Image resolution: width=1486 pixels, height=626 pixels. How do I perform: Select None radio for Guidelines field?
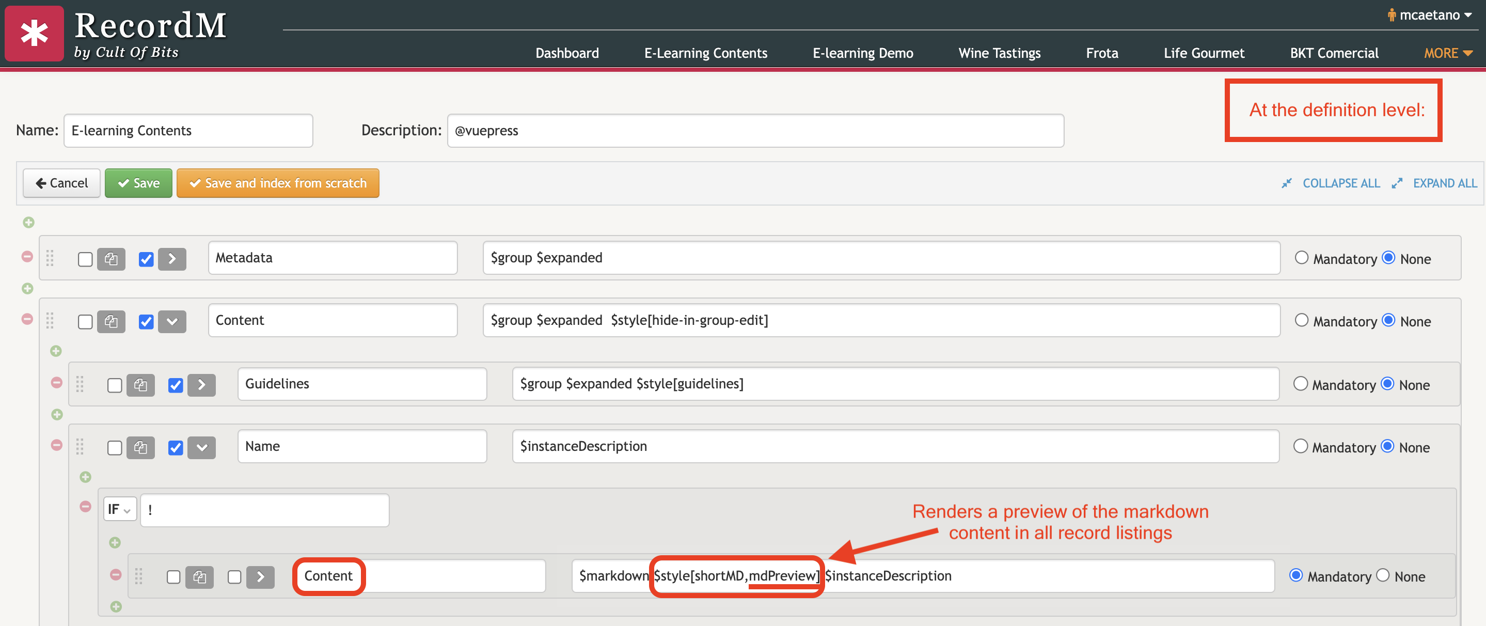pos(1387,384)
